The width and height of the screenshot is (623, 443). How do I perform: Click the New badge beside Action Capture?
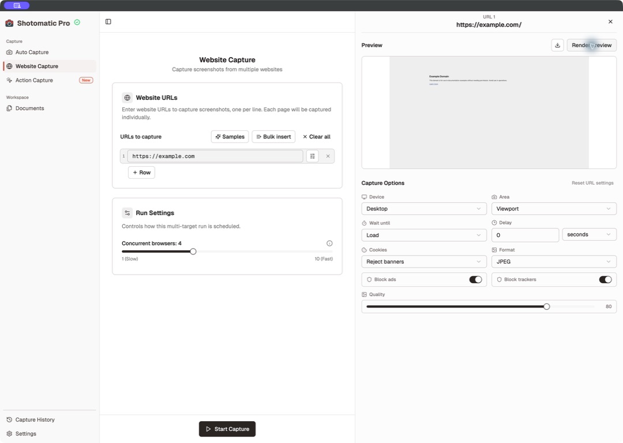click(86, 80)
